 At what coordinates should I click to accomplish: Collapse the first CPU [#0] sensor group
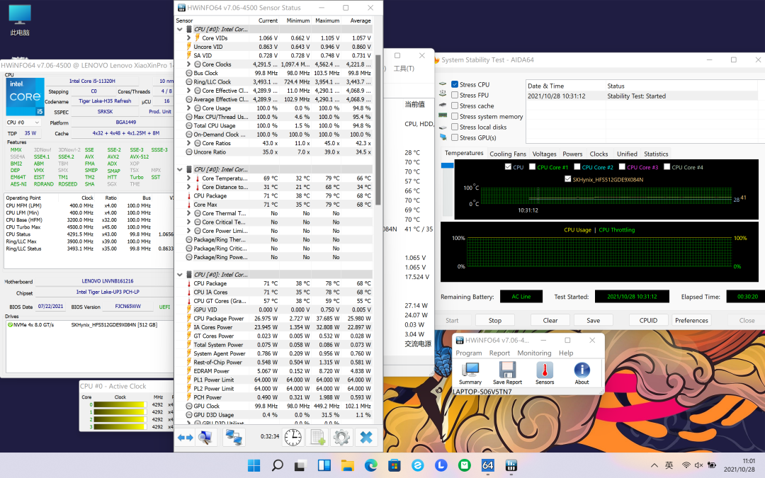(x=179, y=29)
